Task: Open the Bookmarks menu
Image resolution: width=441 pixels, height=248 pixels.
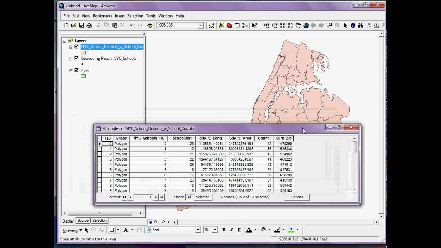Action: (102, 16)
